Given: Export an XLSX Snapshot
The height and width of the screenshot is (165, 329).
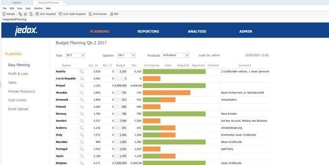Looking at the screenshot, I should coord(45,14).
